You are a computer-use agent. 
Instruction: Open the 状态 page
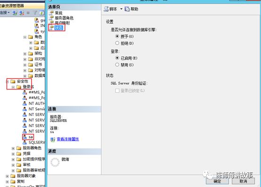[x=59, y=28]
